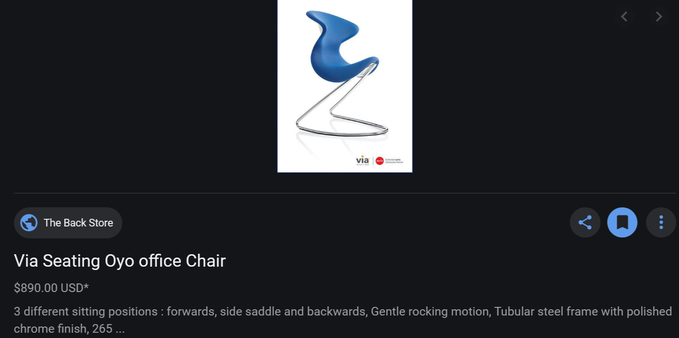
Task: Toggle the blue bookmark save button
Action: point(622,223)
